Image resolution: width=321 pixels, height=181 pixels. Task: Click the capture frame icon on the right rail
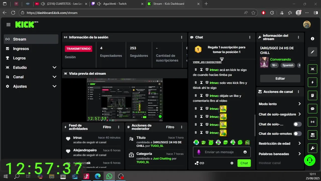[312, 69]
